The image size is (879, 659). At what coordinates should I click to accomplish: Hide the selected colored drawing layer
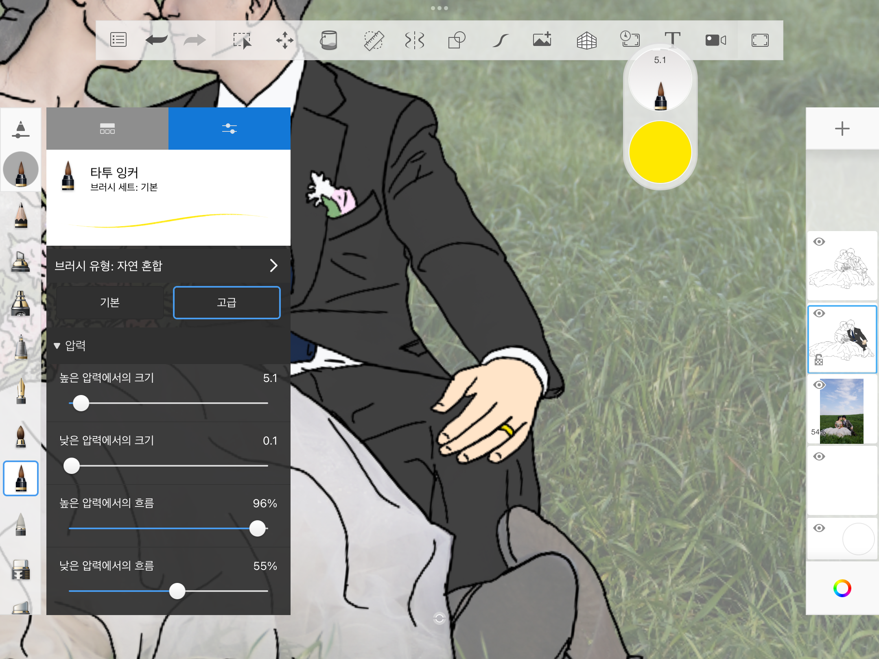point(819,313)
